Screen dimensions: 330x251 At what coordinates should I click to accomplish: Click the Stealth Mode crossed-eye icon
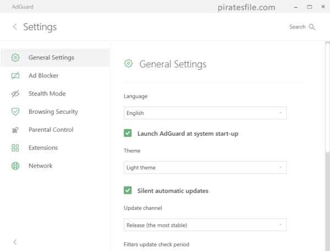[x=15, y=94]
